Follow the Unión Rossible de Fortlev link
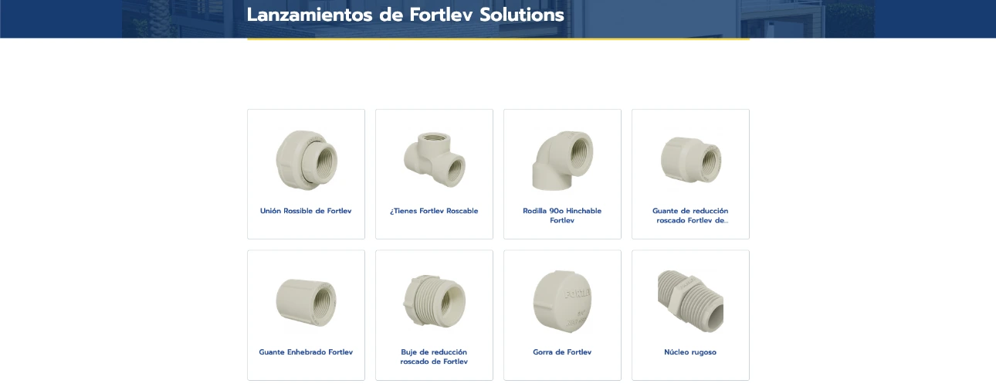 point(306,211)
